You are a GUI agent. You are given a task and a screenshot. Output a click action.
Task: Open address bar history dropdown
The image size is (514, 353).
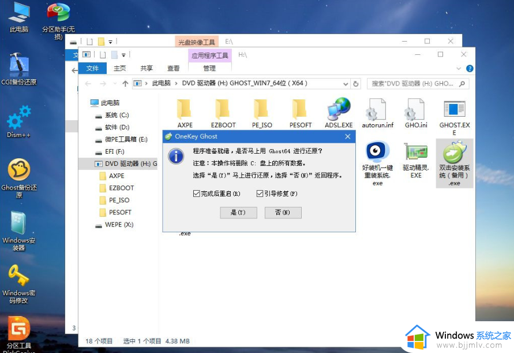pos(346,84)
